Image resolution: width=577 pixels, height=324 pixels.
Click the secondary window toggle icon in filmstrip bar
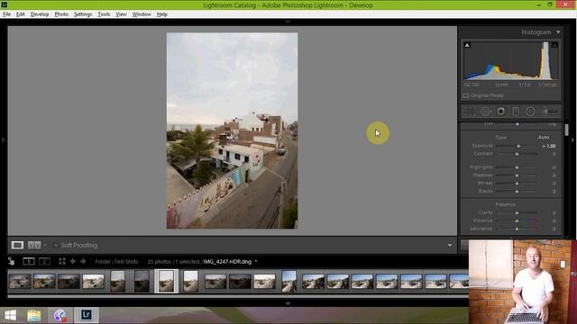[x=12, y=262]
